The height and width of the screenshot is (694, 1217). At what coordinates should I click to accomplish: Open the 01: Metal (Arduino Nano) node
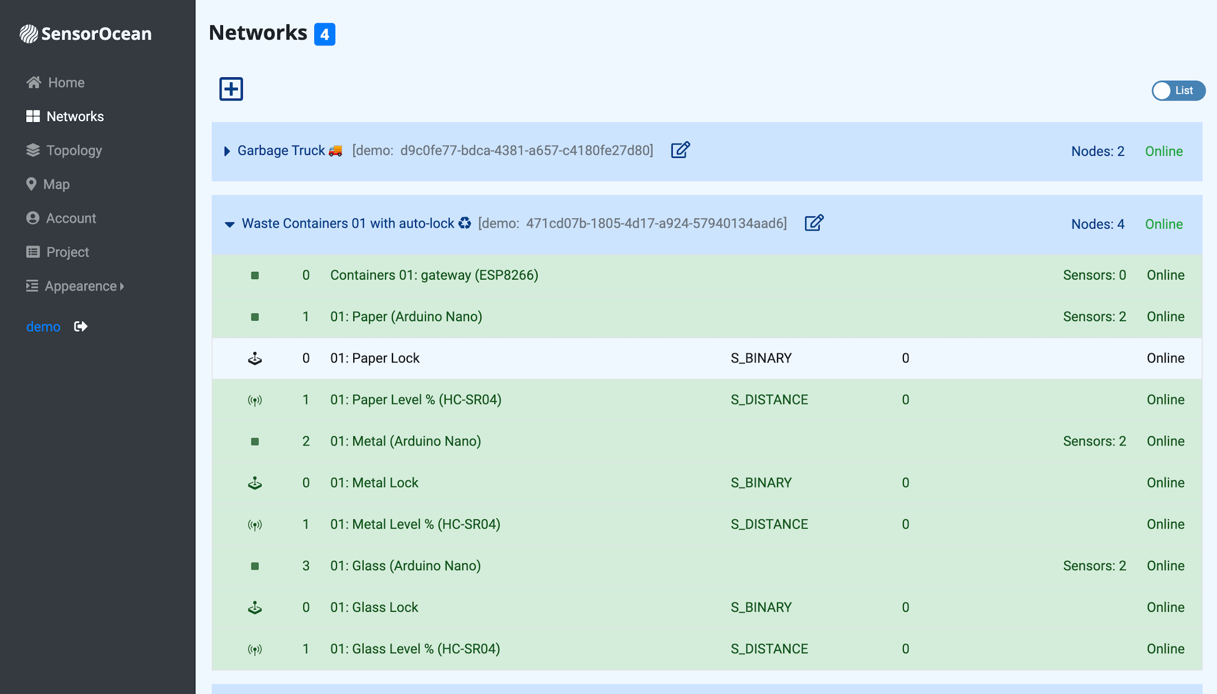pyautogui.click(x=405, y=441)
